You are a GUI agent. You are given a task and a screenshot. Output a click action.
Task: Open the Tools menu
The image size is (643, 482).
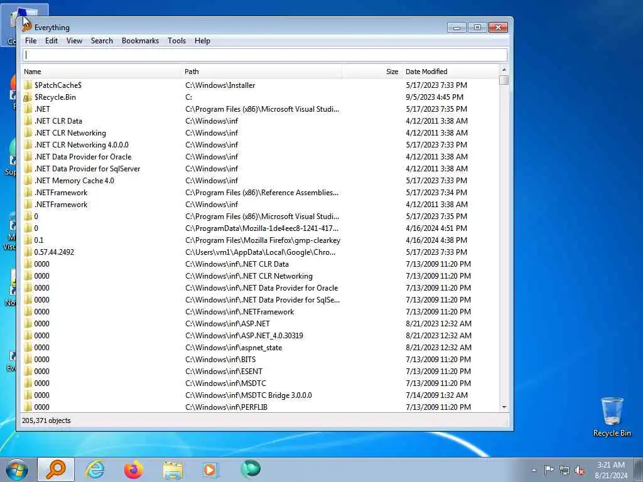click(x=176, y=41)
